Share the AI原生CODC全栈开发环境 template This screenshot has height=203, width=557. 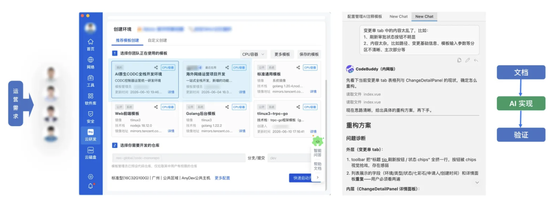point(156,67)
